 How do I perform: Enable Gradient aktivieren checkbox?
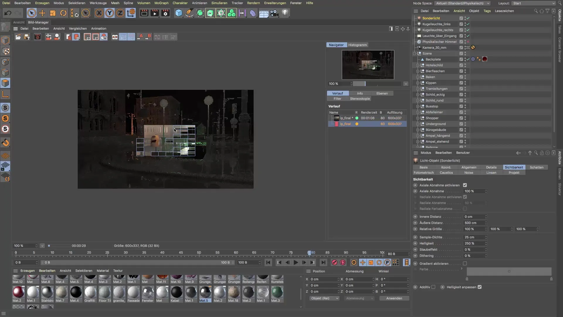[465, 264]
